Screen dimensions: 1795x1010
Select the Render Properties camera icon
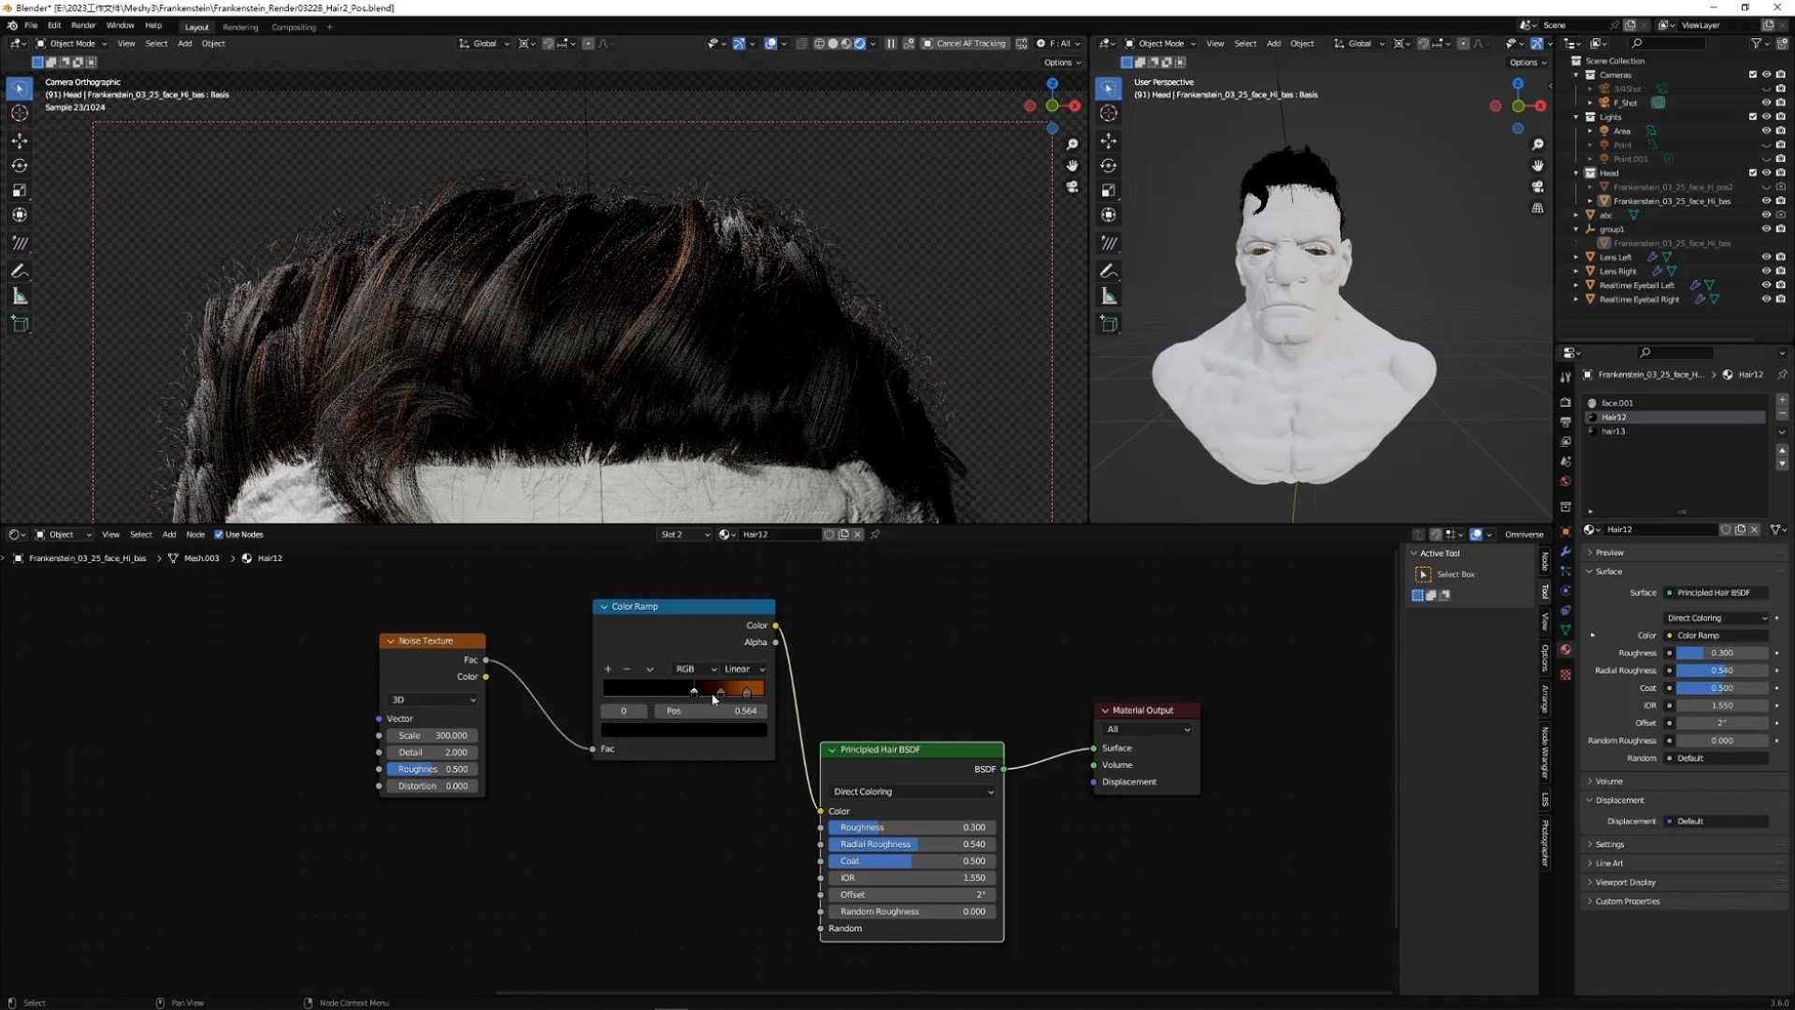1566,402
